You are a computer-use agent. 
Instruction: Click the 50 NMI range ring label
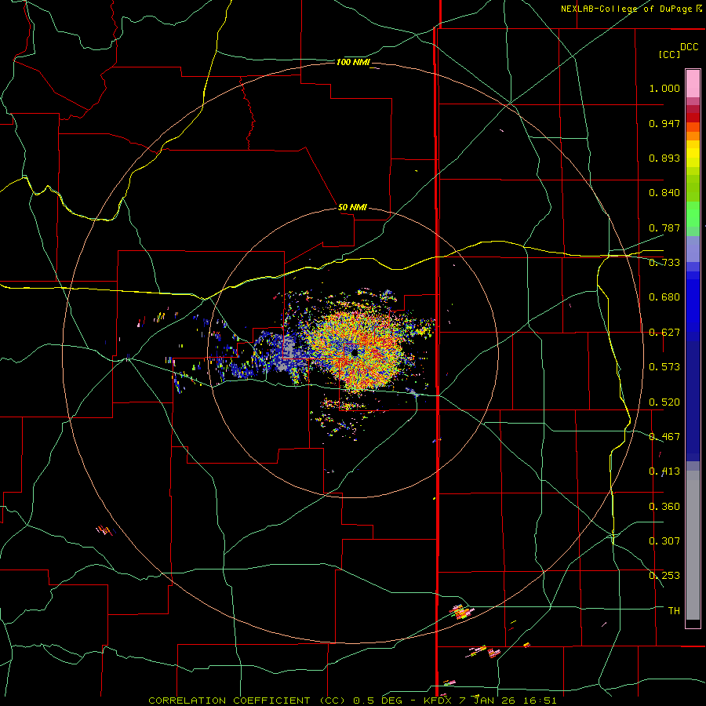coord(352,207)
